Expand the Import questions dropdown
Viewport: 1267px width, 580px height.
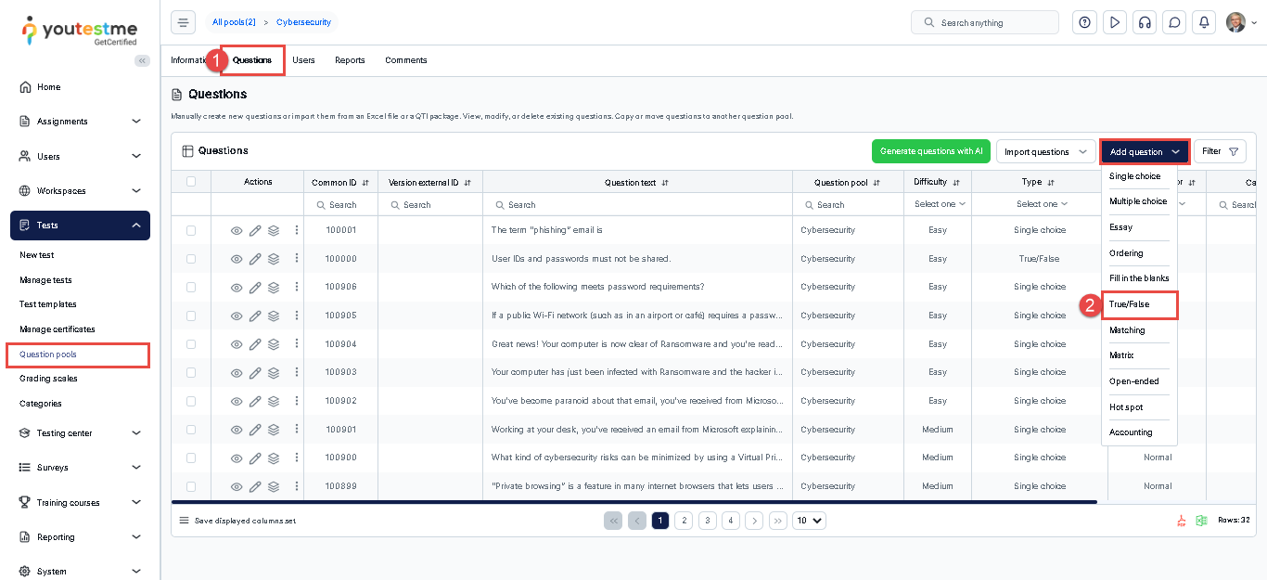tap(1045, 151)
